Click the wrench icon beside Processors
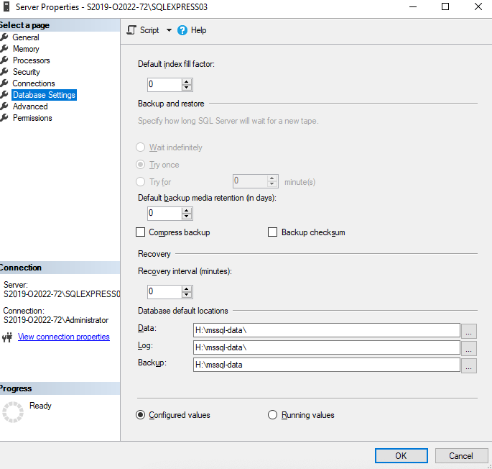Viewport: 492px width, 469px height. pyautogui.click(x=4, y=60)
